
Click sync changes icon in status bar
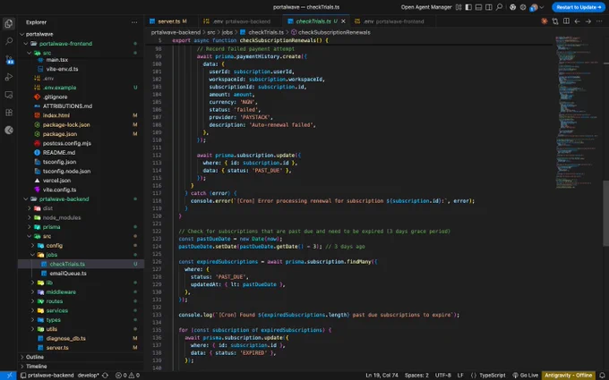tap(105, 376)
